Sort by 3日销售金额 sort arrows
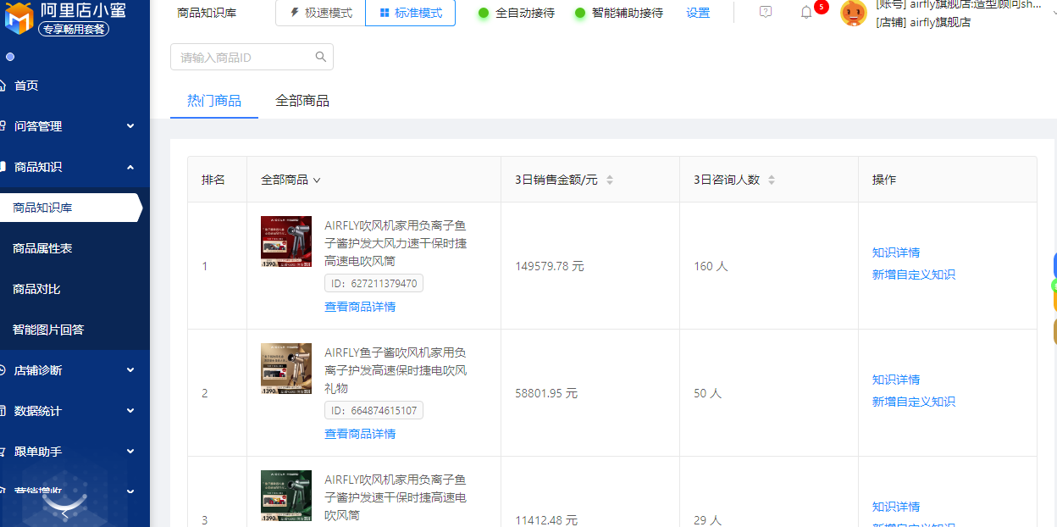 click(x=609, y=180)
